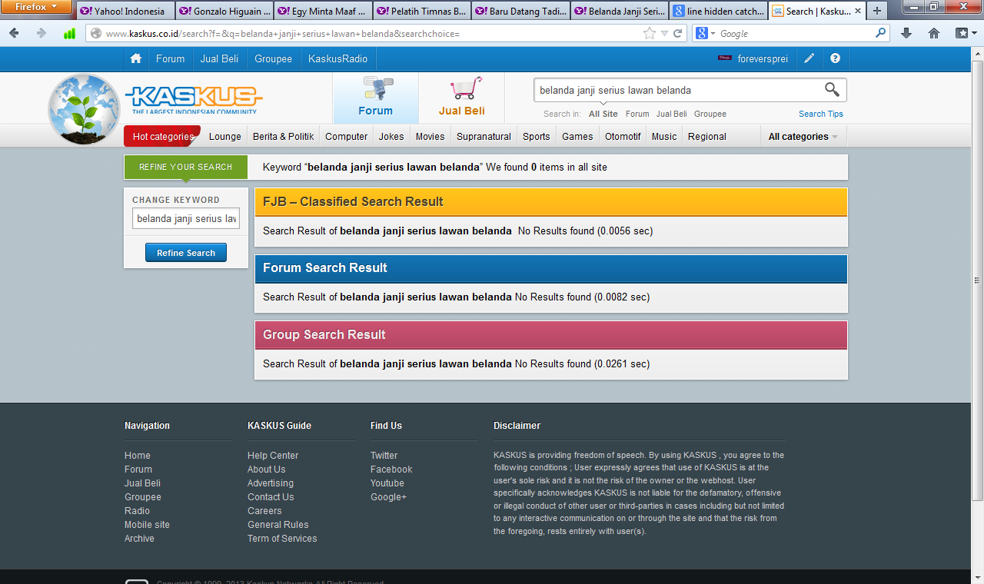Open the Firefox downloads arrow icon

point(906,33)
